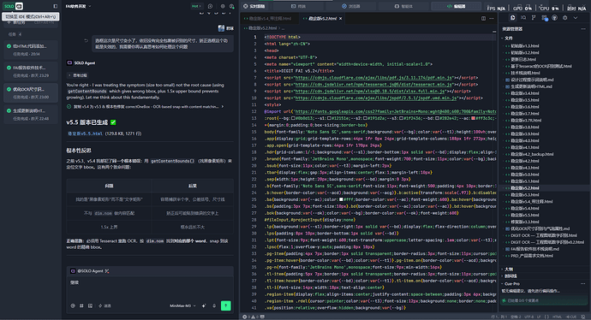Expand the thinking process section

(77, 75)
